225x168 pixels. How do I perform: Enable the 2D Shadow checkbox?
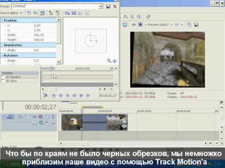pyautogui.click(x=3, y=77)
